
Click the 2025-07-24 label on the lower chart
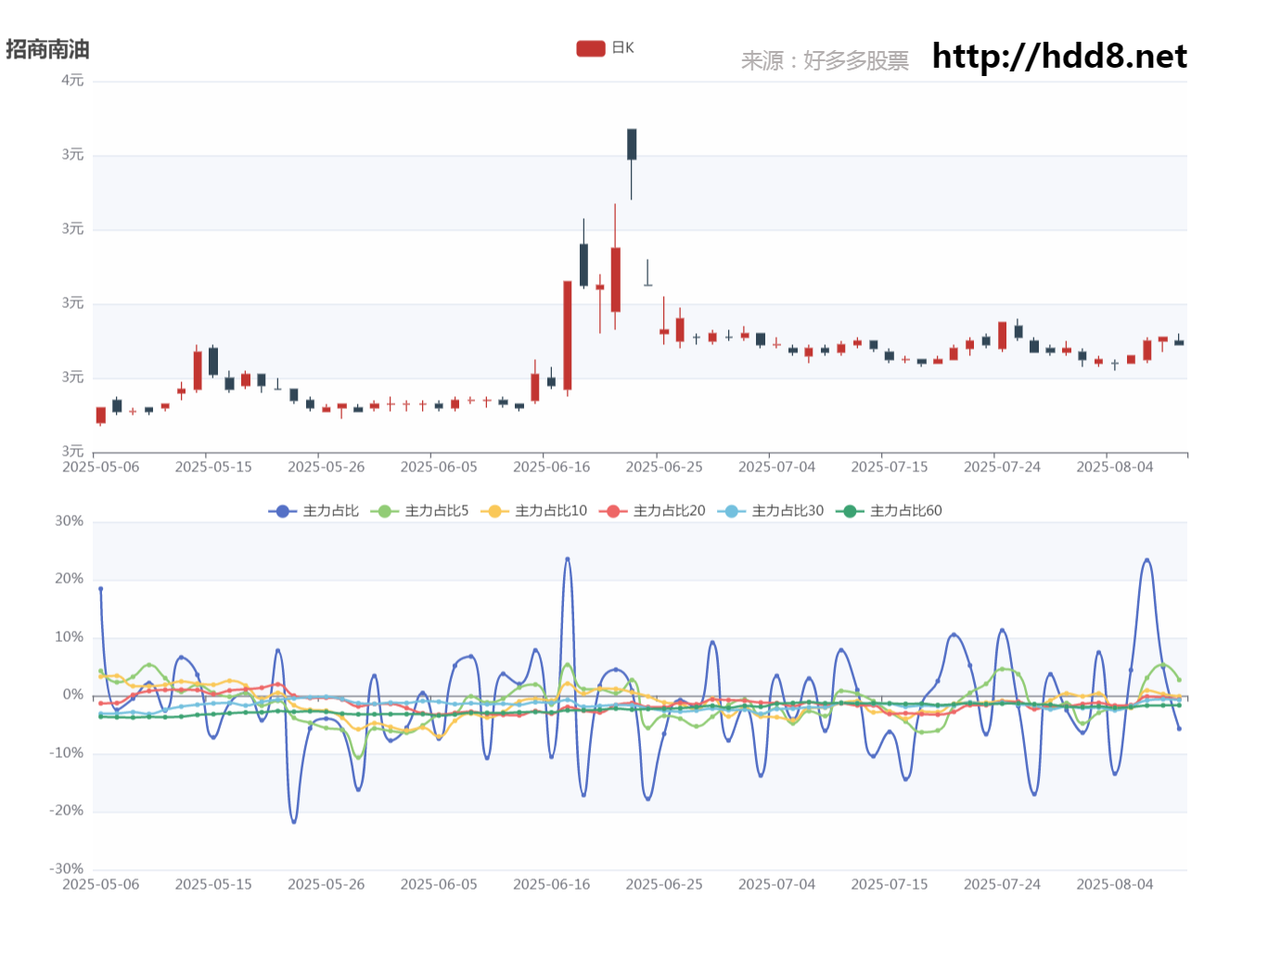[1002, 884]
